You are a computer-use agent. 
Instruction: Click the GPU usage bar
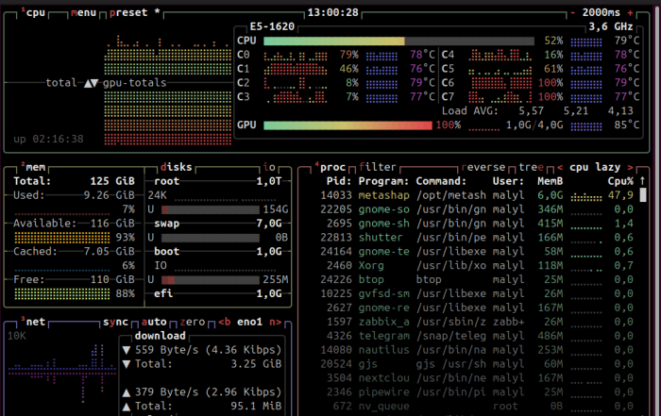click(348, 125)
